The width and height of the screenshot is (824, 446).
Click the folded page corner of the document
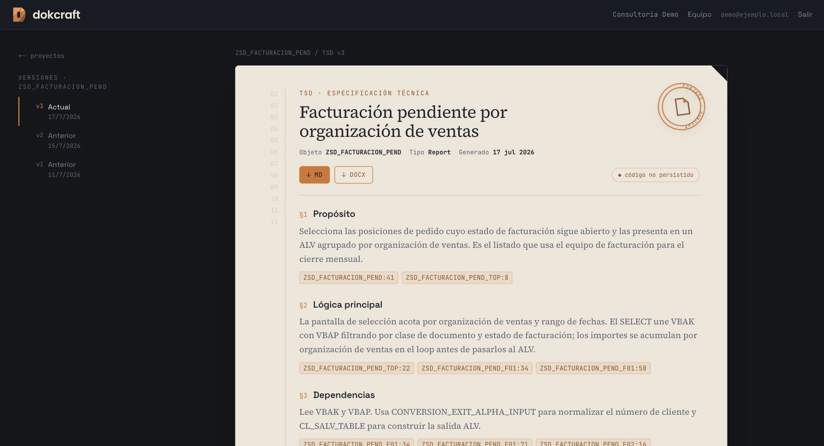click(x=719, y=73)
